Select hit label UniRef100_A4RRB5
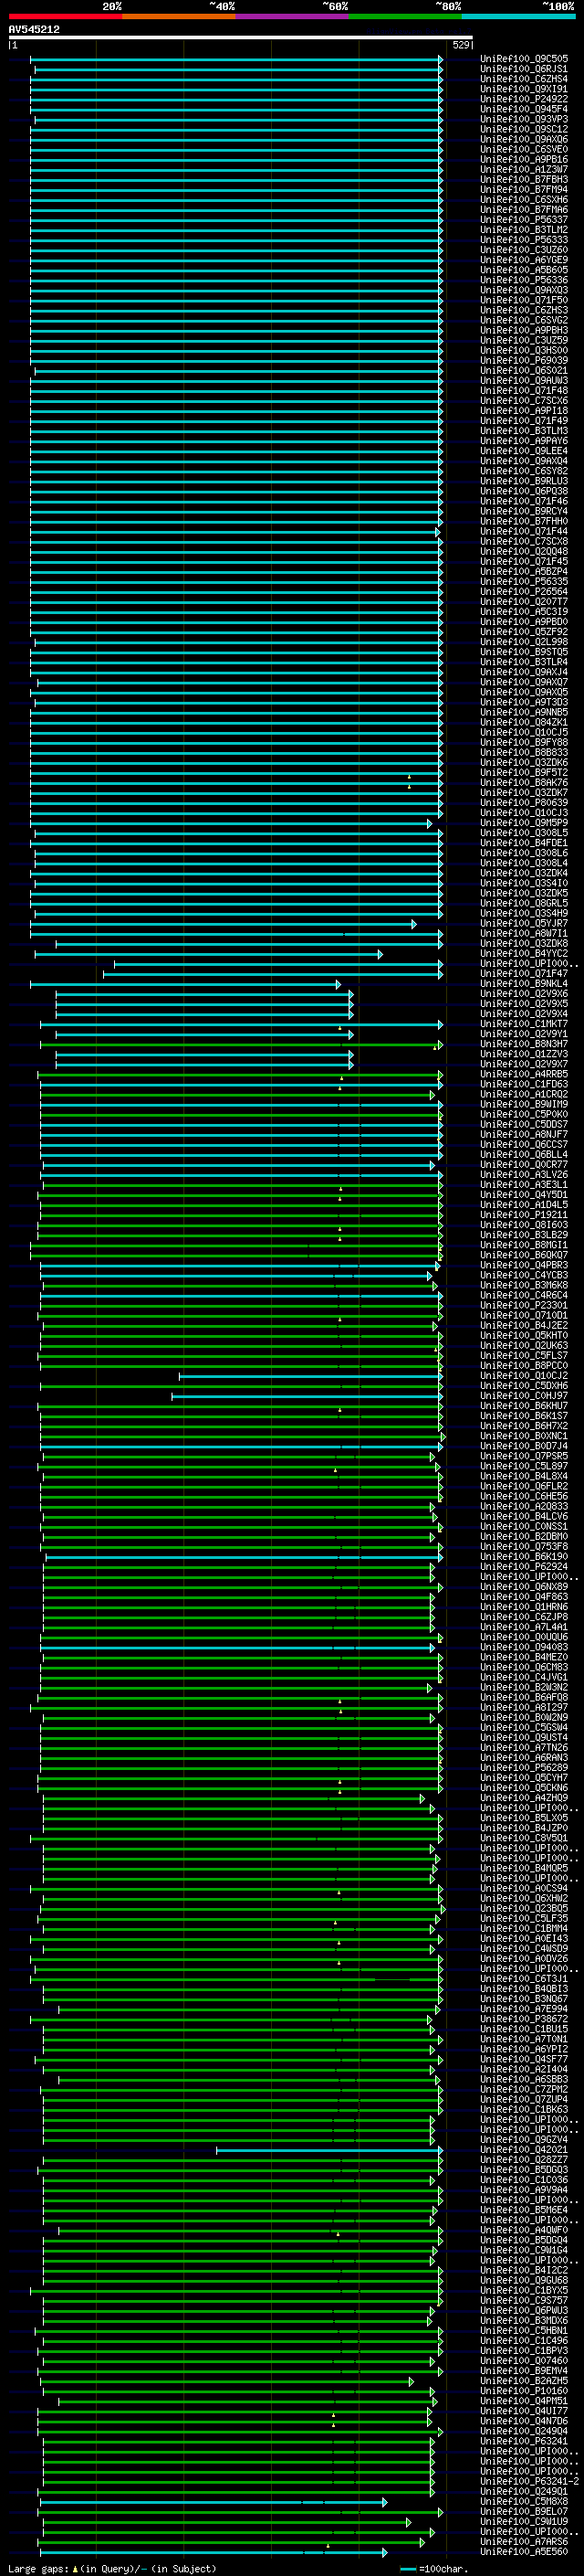 (x=524, y=1075)
